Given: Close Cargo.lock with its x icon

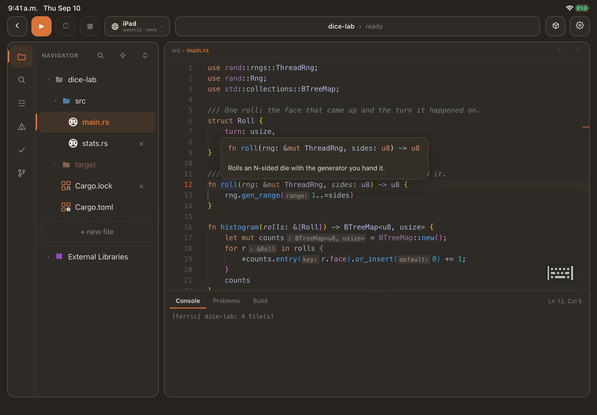Looking at the screenshot, I should [141, 186].
